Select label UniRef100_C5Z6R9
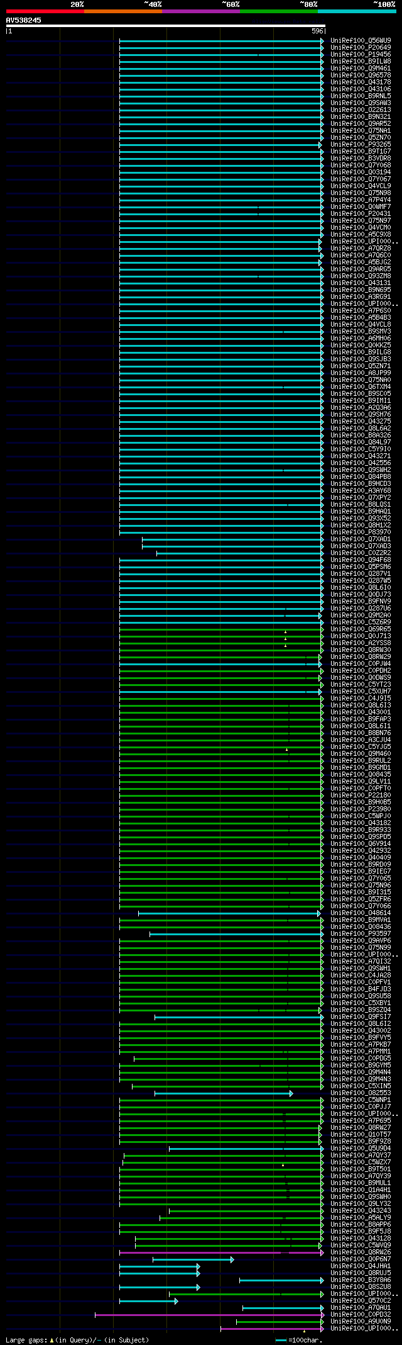This screenshot has width=402, height=1345. [x=361, y=622]
